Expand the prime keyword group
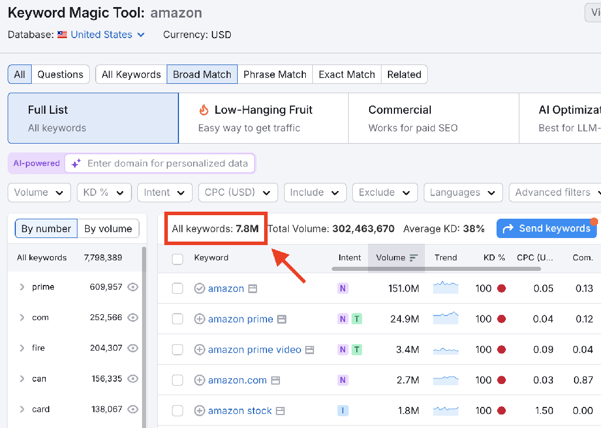 pyautogui.click(x=22, y=287)
